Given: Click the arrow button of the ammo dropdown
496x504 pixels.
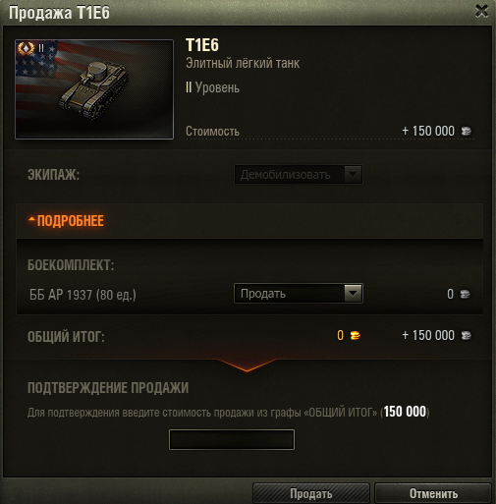Looking at the screenshot, I should pyautogui.click(x=353, y=294).
